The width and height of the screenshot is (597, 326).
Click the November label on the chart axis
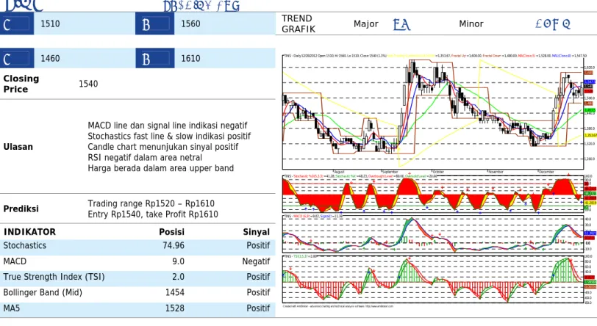496,172
